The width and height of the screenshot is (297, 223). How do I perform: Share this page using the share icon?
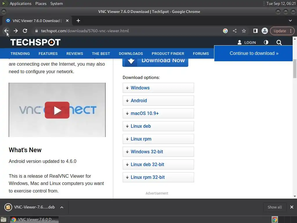click(x=234, y=31)
